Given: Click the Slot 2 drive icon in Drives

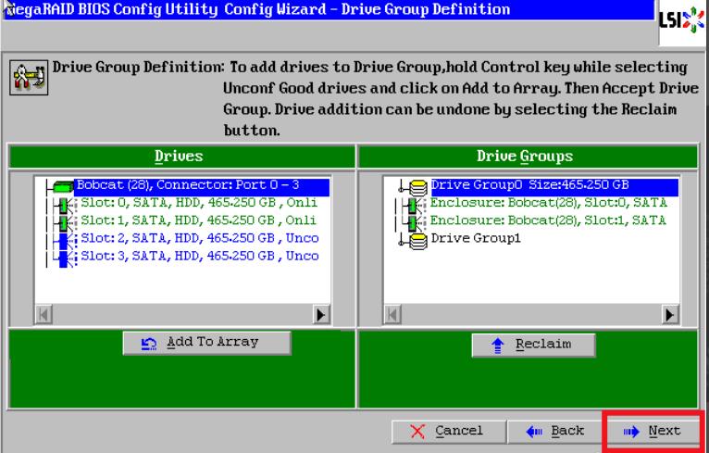Looking at the screenshot, I should tap(65, 240).
